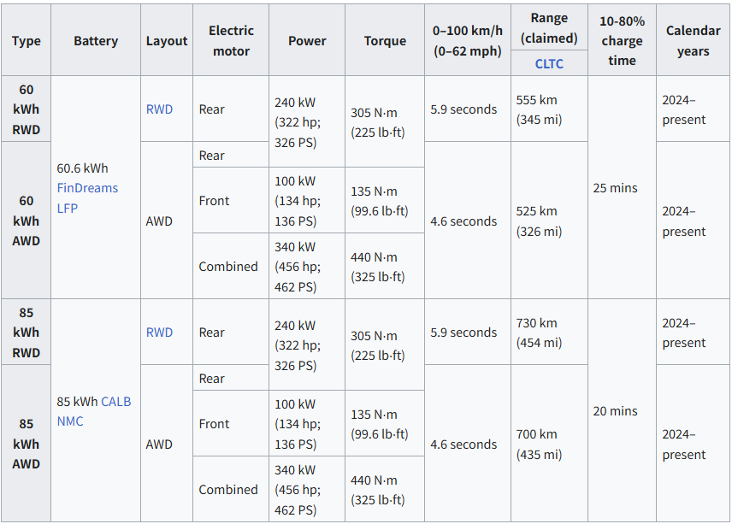732x524 pixels.
Task: Select the 60 kWh AWD row header
Action: [27, 221]
